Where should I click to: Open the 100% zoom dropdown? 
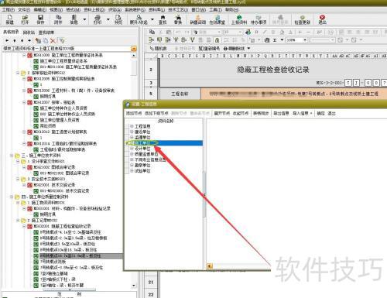[x=305, y=40]
